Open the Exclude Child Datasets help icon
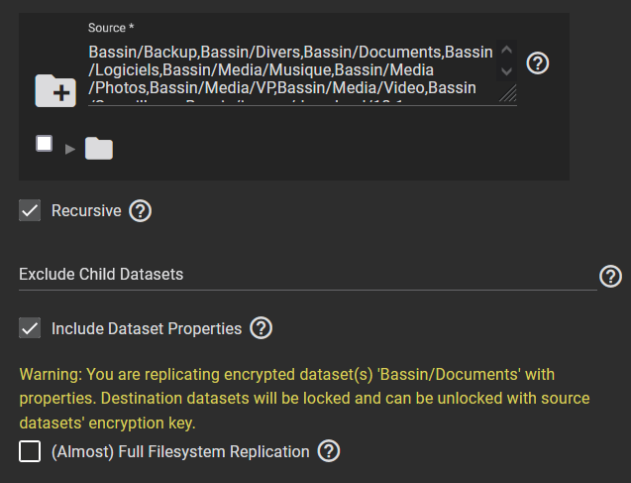Viewport: 631px width, 483px height. (610, 276)
